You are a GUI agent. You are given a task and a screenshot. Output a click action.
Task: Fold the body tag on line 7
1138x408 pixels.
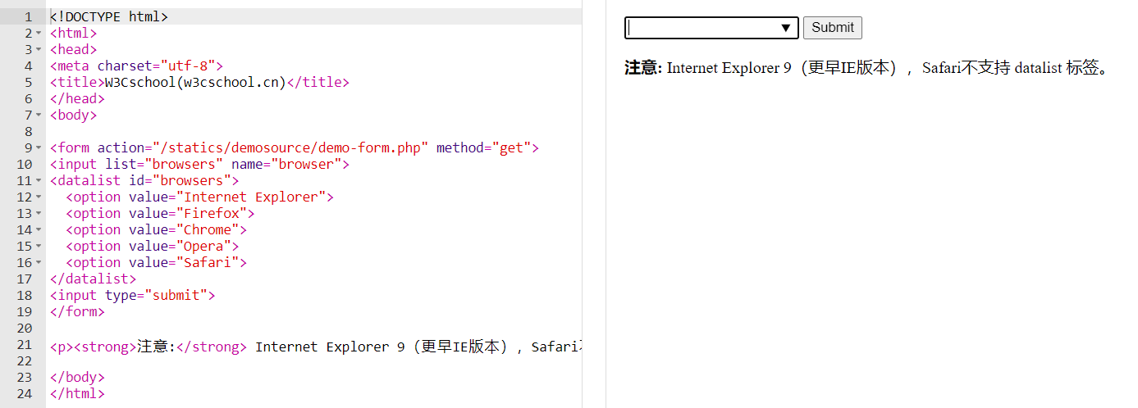pos(39,116)
